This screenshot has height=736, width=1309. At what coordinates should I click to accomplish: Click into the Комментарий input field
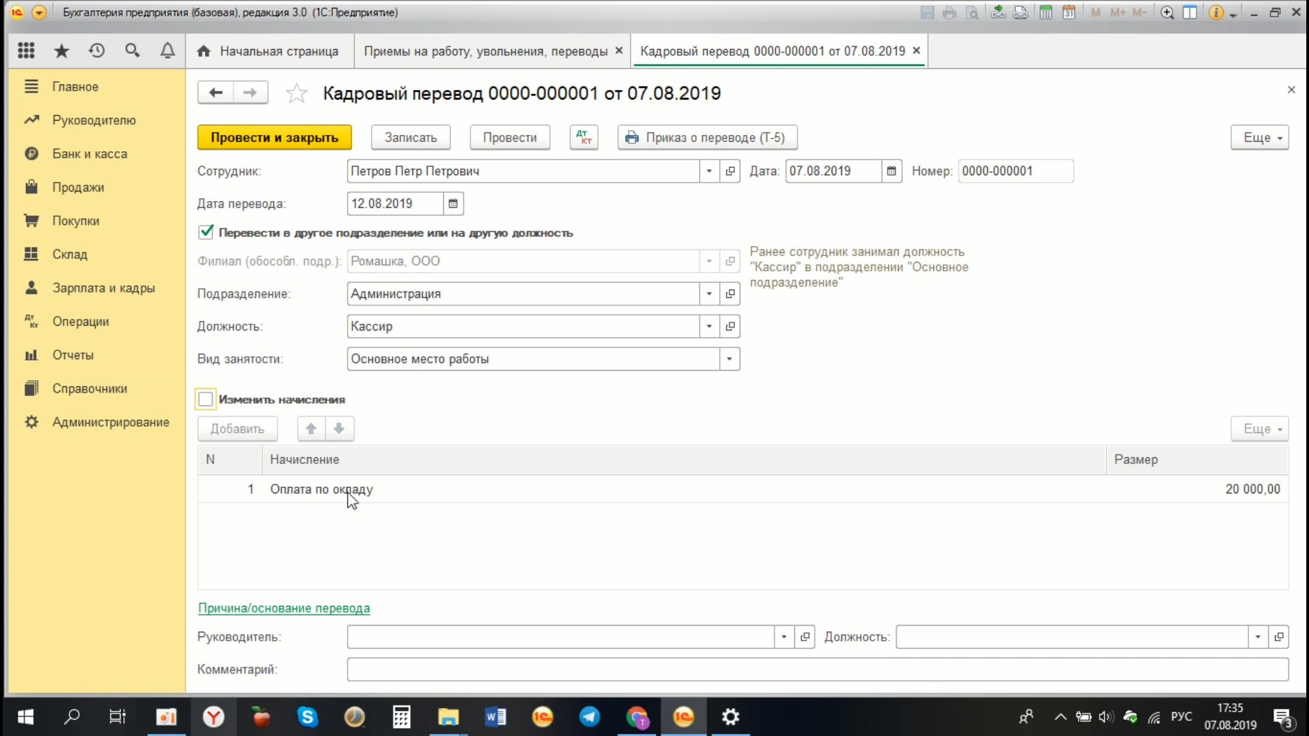817,669
